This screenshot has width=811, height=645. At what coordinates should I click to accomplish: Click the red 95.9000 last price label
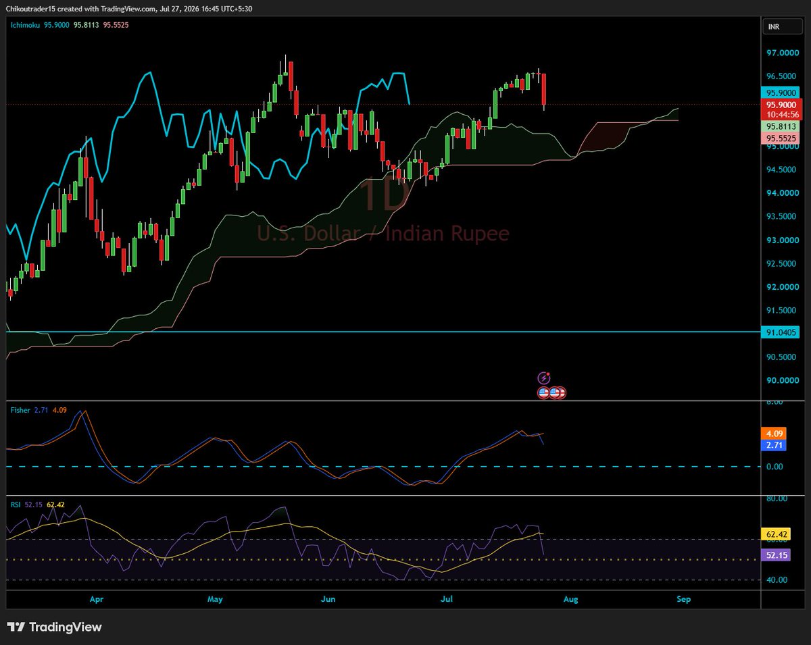coord(781,105)
